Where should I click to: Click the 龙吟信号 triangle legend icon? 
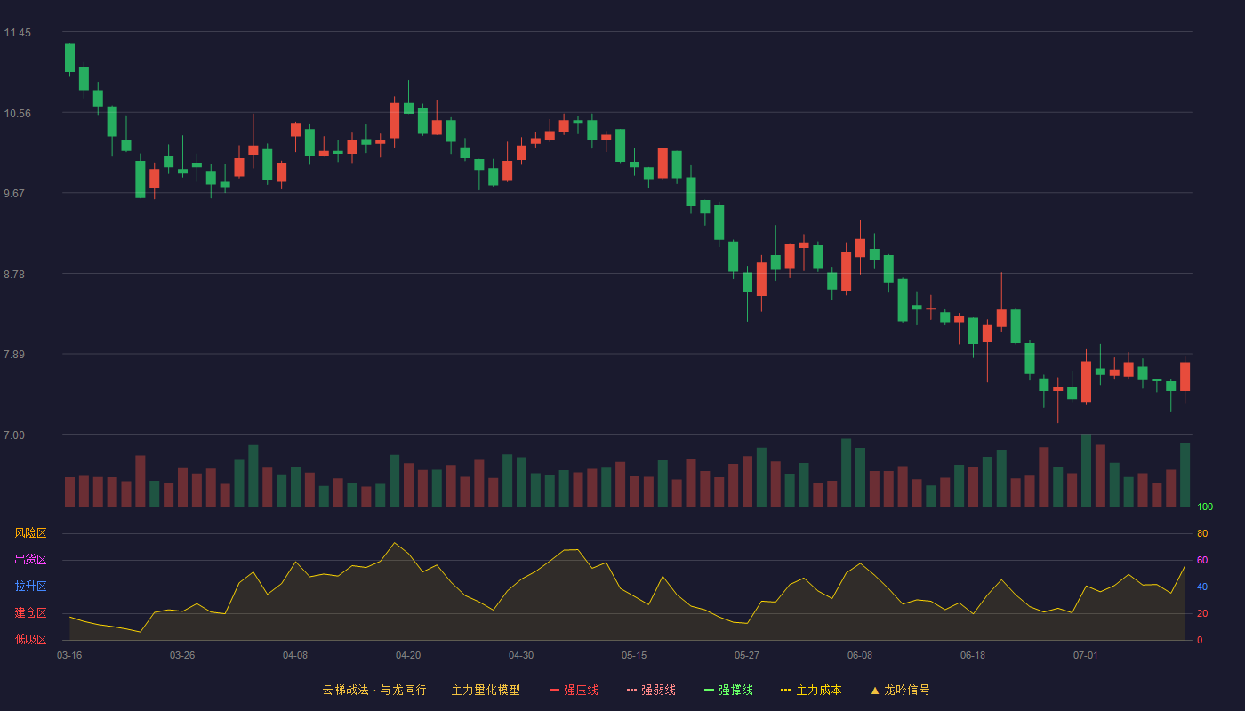pos(875,690)
